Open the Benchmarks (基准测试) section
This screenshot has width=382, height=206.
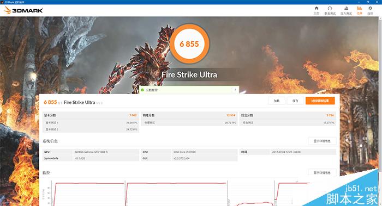click(x=330, y=11)
